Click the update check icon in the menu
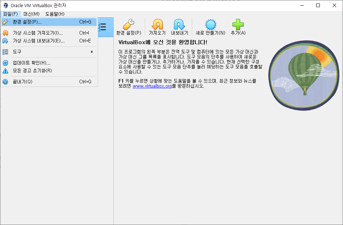343x225 pixels. point(5,63)
